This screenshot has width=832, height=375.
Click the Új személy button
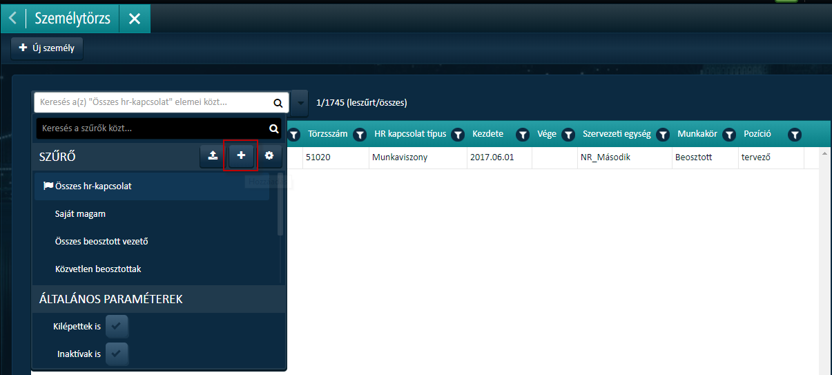pos(47,48)
